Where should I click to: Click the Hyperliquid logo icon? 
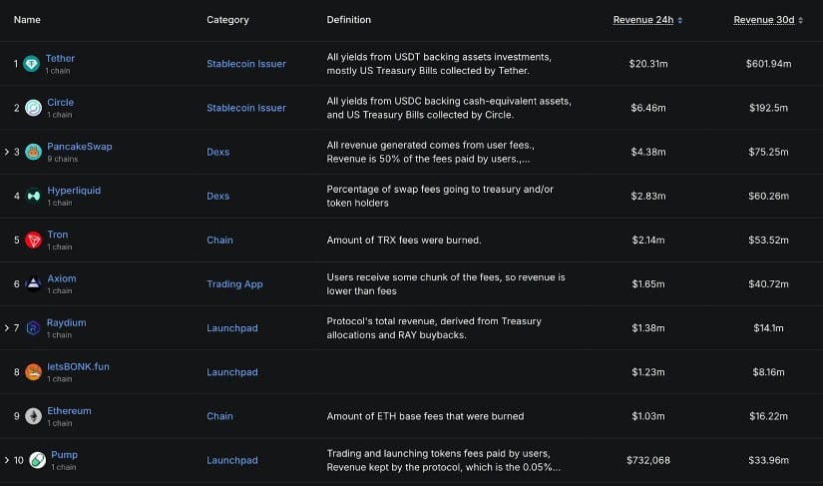(34, 197)
